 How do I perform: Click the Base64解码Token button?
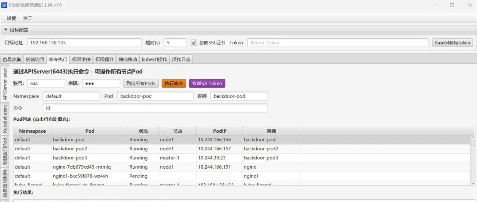coord(452,43)
